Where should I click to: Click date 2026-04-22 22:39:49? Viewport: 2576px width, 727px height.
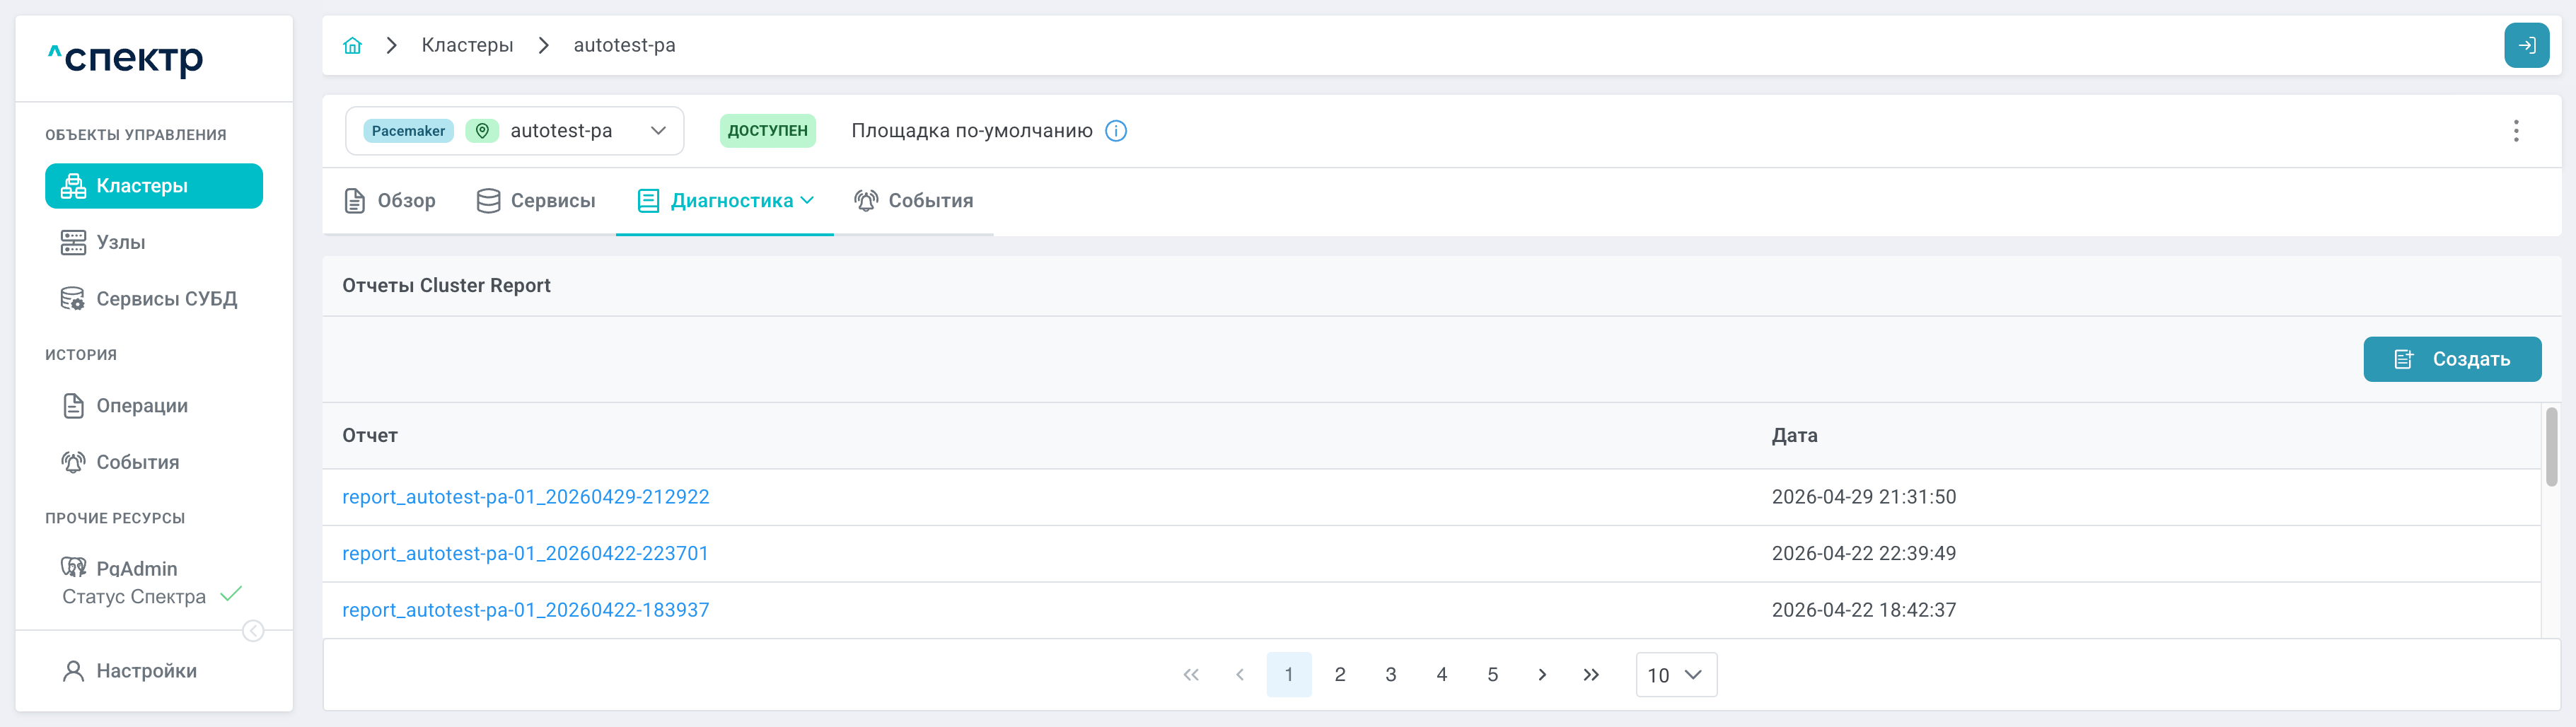(1864, 553)
